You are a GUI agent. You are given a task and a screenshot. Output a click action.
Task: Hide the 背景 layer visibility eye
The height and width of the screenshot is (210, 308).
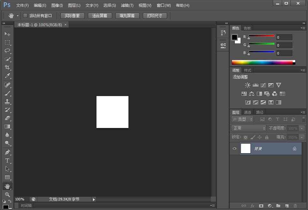coord(235,148)
